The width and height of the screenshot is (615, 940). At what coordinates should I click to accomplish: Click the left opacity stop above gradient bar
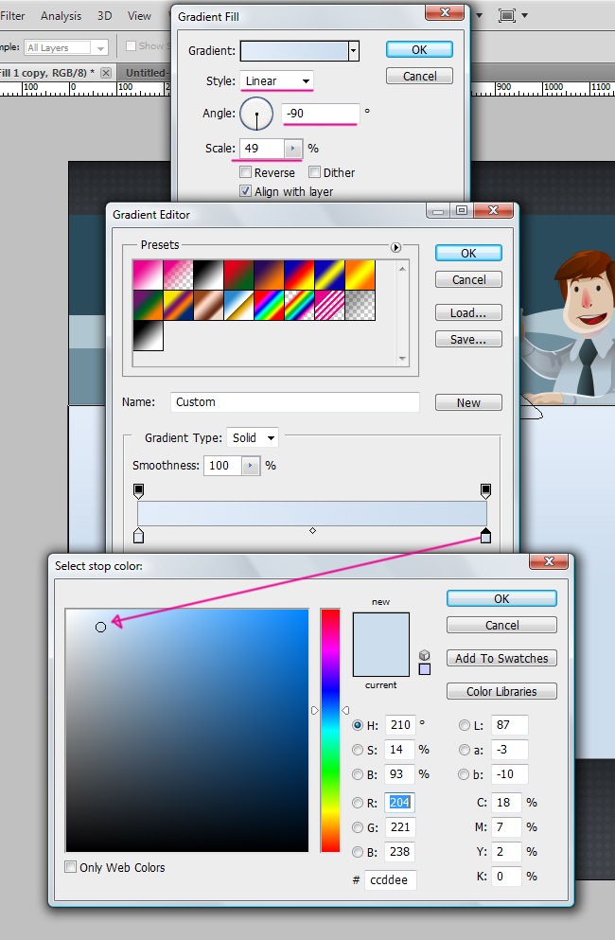(139, 490)
